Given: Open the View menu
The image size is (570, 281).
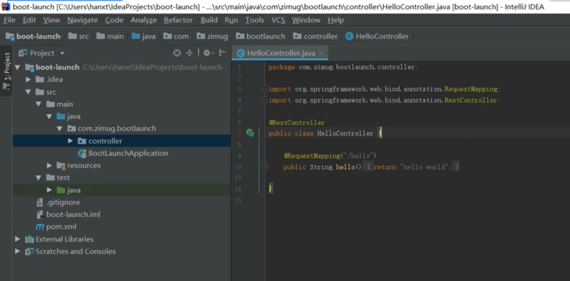Looking at the screenshot, I should pos(52,20).
